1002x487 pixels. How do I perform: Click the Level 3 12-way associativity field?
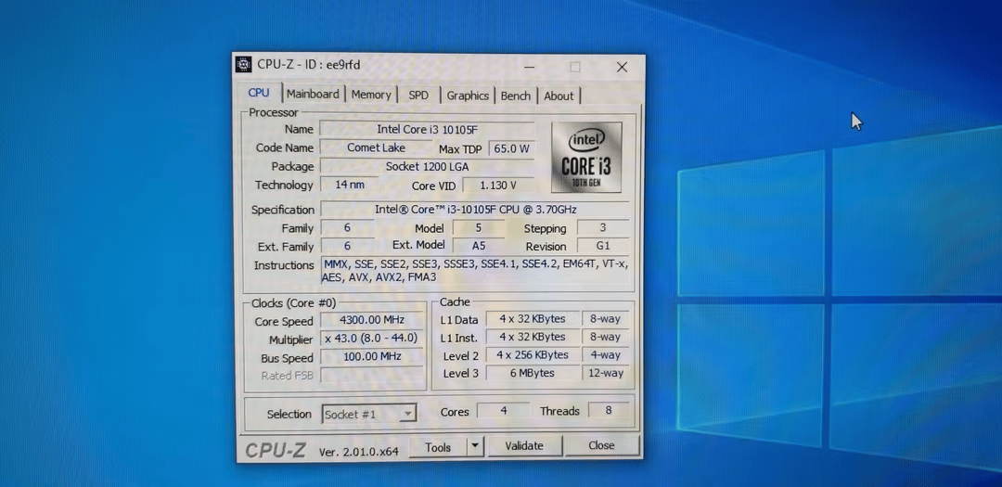605,373
